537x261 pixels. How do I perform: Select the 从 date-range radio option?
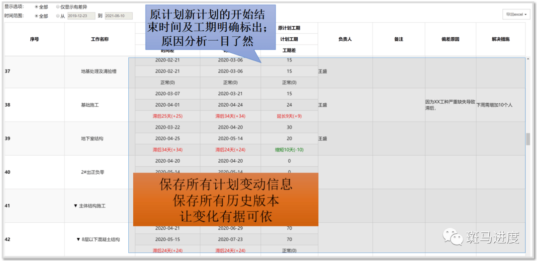point(58,16)
